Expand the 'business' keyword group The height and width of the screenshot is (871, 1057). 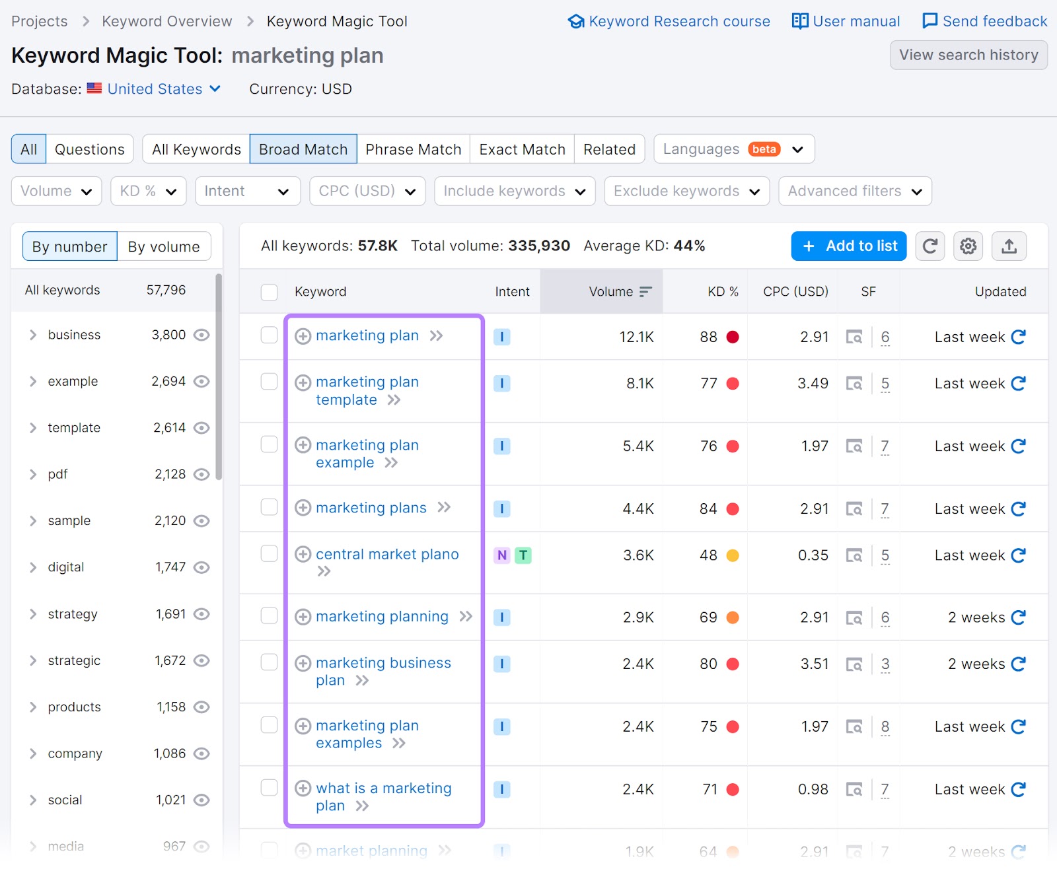click(x=32, y=335)
